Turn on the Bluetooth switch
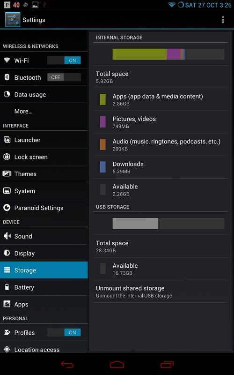 tap(64, 77)
